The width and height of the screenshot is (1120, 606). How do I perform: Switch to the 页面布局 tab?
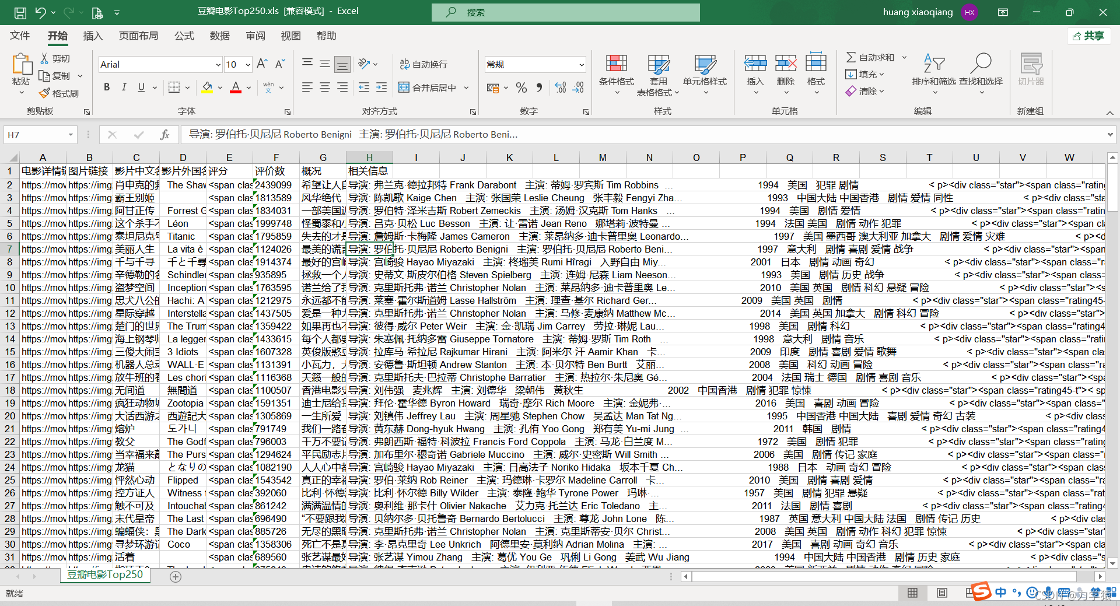[138, 36]
